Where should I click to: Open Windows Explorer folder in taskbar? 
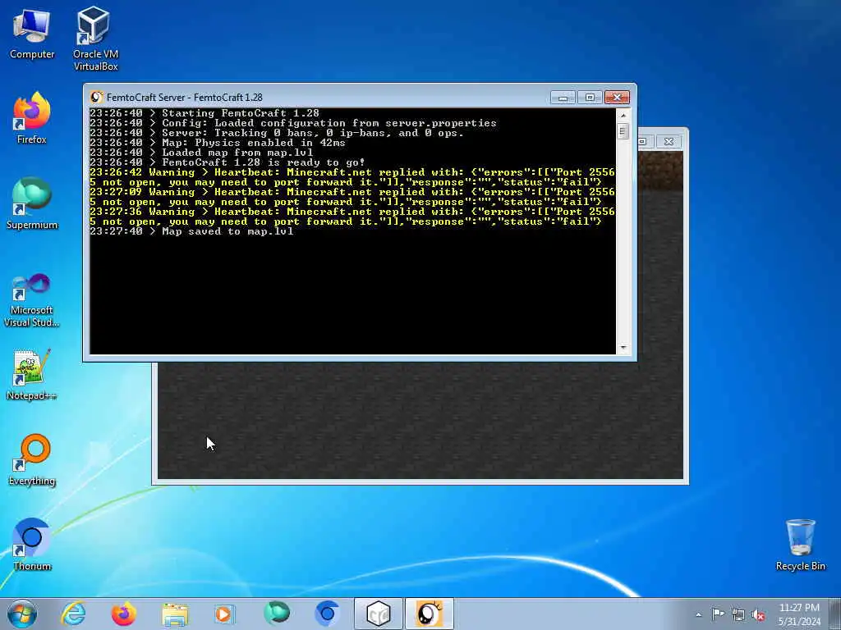(x=175, y=614)
